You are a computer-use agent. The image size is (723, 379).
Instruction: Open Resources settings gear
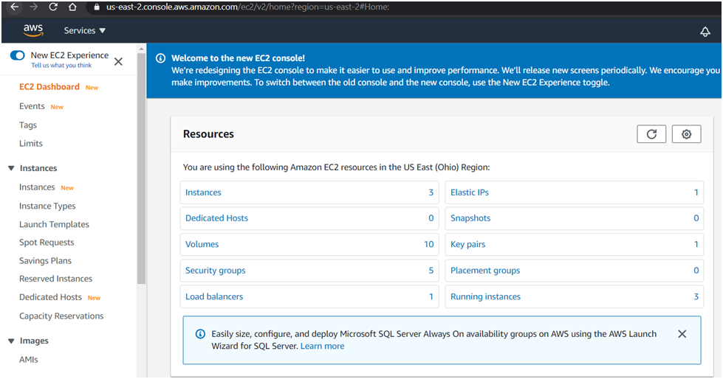click(x=686, y=133)
